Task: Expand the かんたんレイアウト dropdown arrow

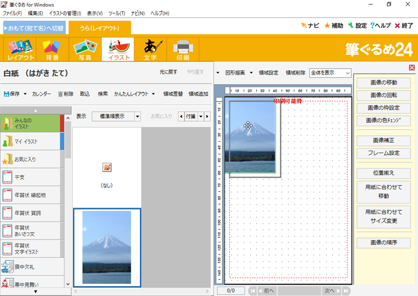Action: tap(153, 94)
